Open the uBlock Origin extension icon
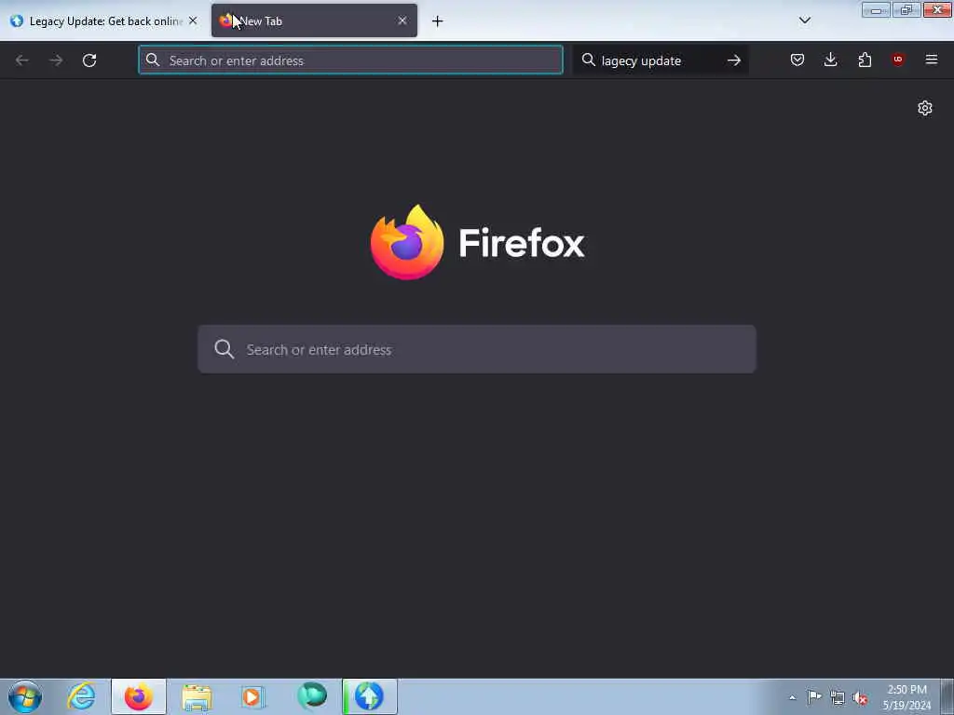The image size is (954, 715). coord(897,60)
